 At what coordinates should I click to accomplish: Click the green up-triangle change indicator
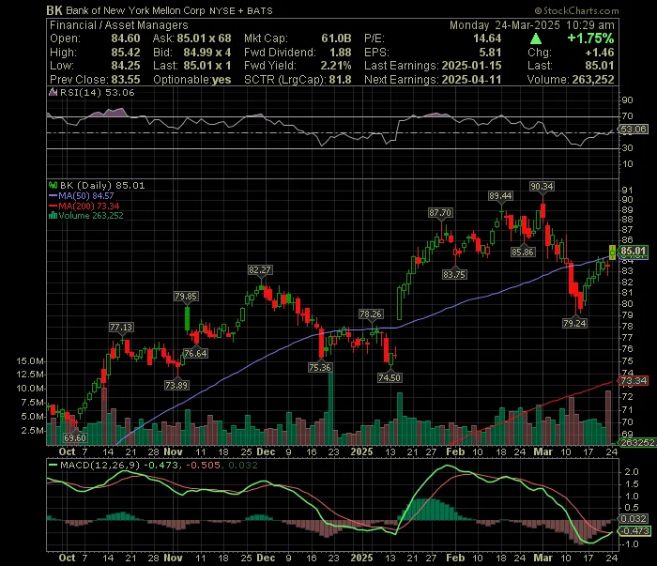tap(536, 39)
